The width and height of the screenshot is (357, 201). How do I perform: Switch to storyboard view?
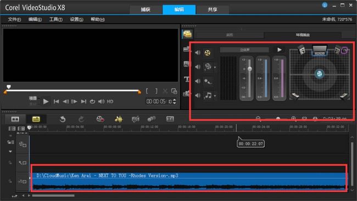click(15, 119)
